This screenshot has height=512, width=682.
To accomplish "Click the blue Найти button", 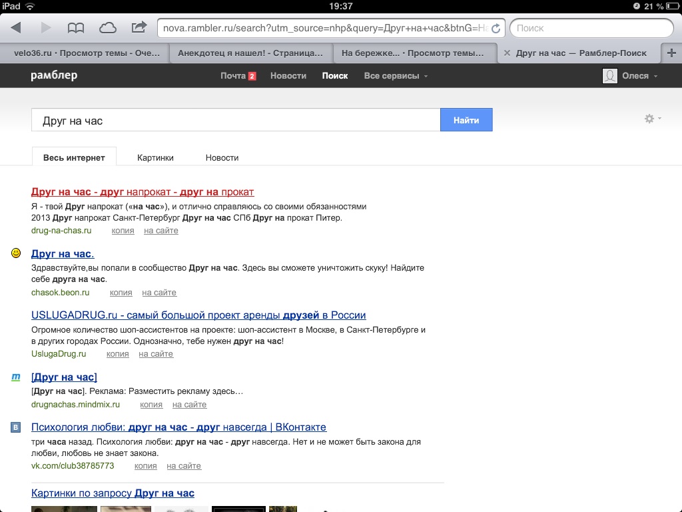I will pos(466,120).
